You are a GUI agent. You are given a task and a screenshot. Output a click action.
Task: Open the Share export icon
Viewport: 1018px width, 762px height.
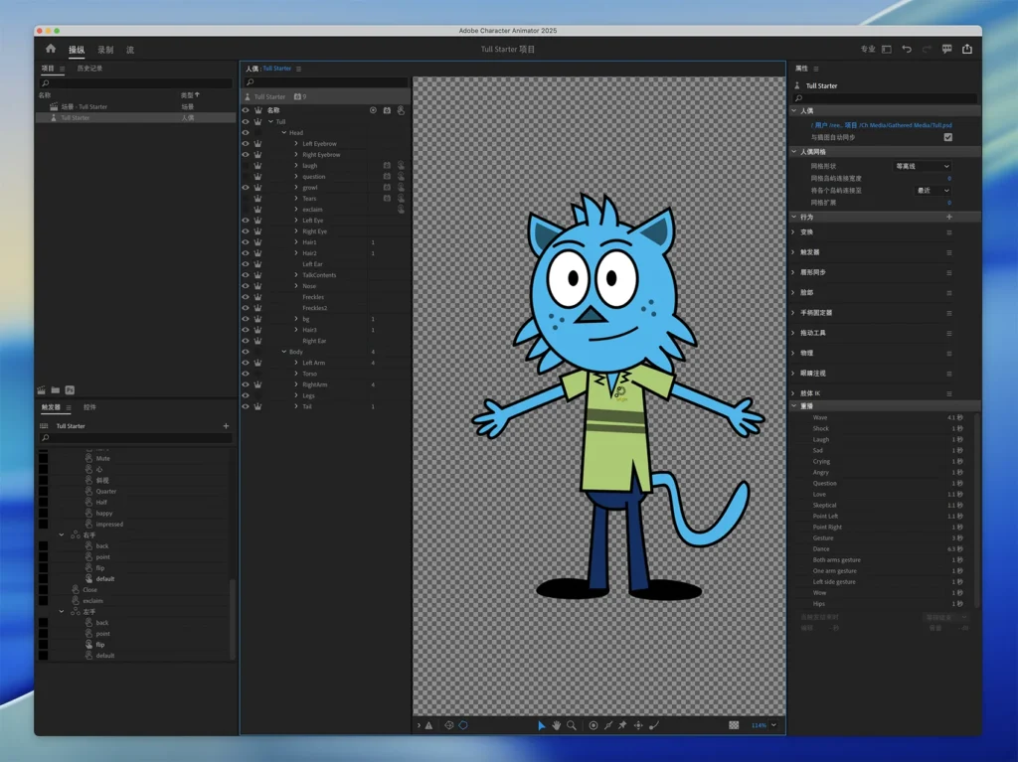point(966,50)
